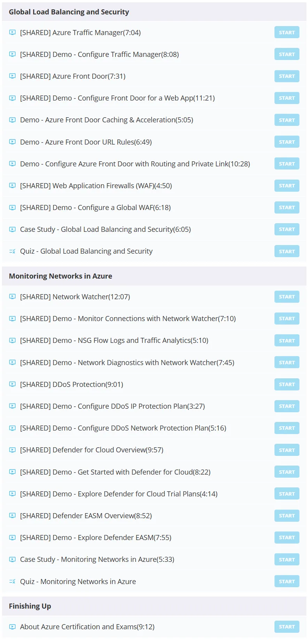Click the Global Load Balancing and Security heading
Image resolution: width=308 pixels, height=639 pixels.
tap(69, 12)
